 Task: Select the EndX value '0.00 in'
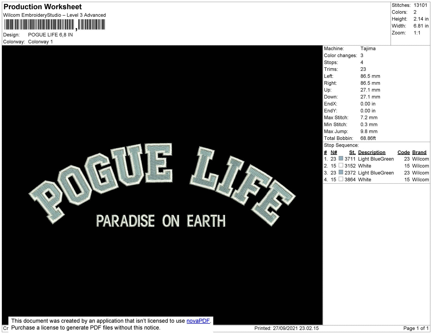click(368, 104)
